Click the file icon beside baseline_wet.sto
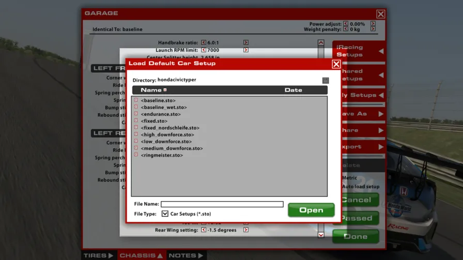 click(136, 106)
